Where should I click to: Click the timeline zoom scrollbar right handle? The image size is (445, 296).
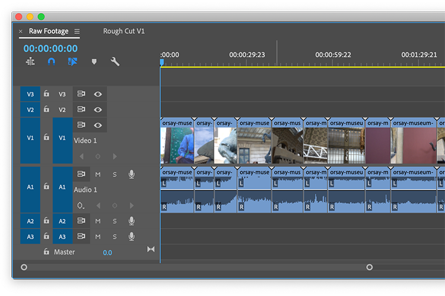pyautogui.click(x=369, y=267)
